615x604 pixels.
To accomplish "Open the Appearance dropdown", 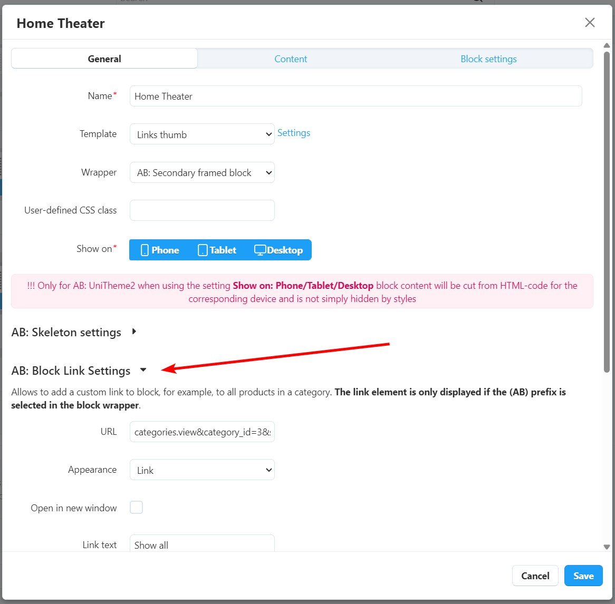I will click(x=202, y=470).
